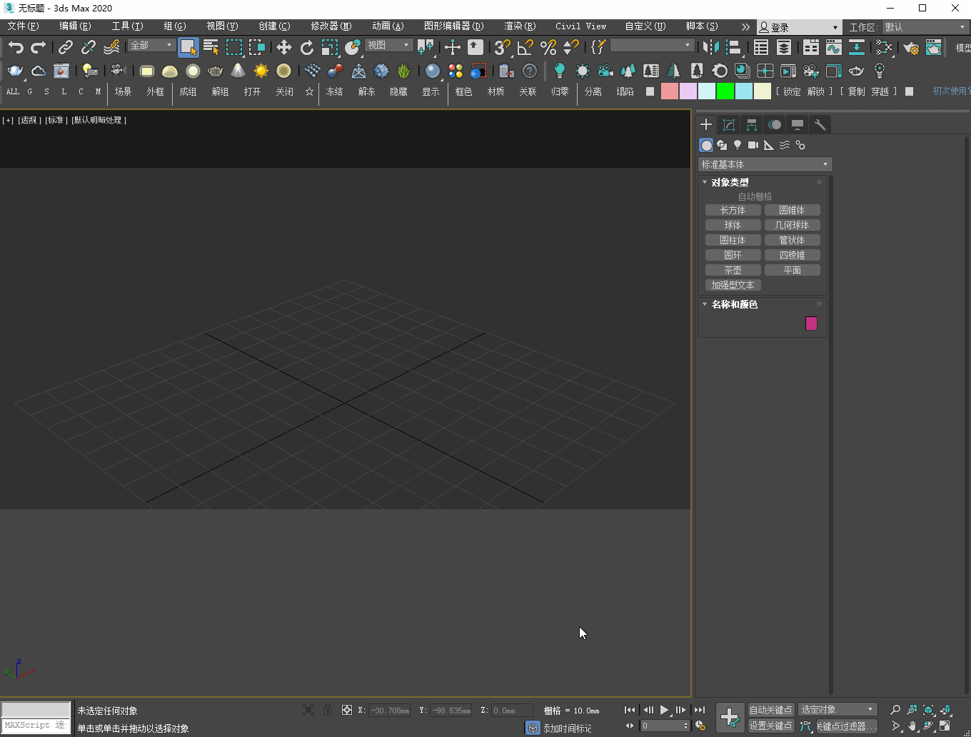
Task: Click the magenta object color swatch
Action: click(811, 324)
